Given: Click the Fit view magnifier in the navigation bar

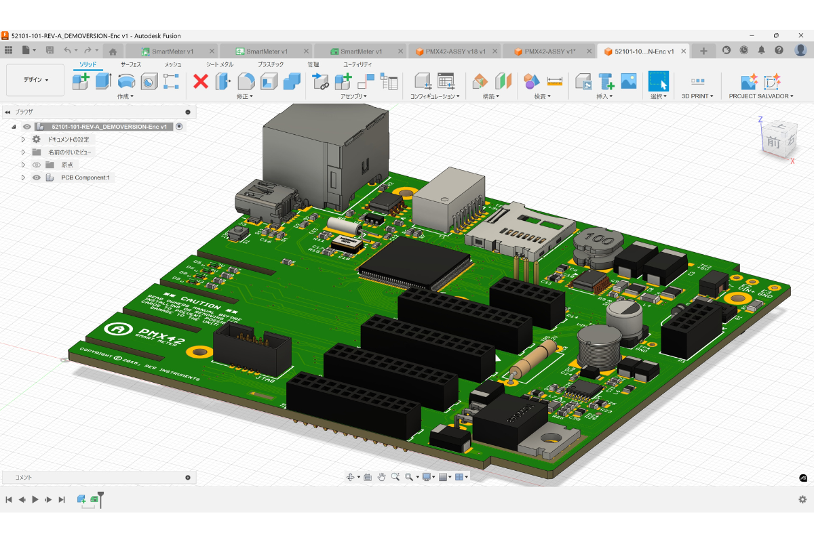Looking at the screenshot, I should 408,476.
